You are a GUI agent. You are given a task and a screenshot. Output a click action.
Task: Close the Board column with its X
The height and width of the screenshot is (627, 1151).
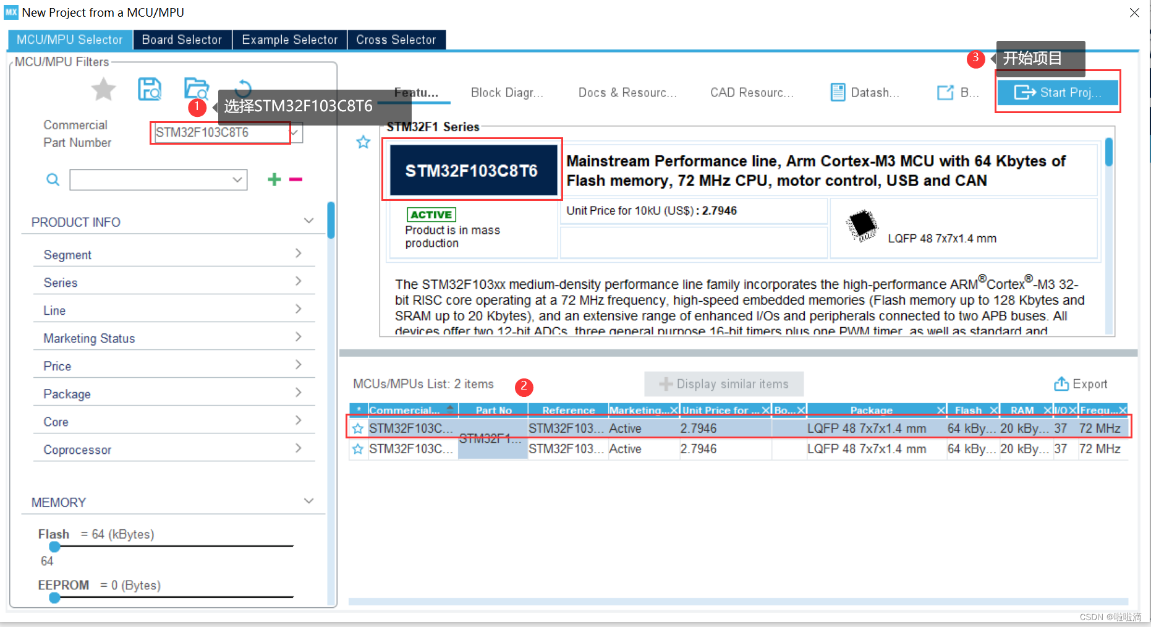801,410
